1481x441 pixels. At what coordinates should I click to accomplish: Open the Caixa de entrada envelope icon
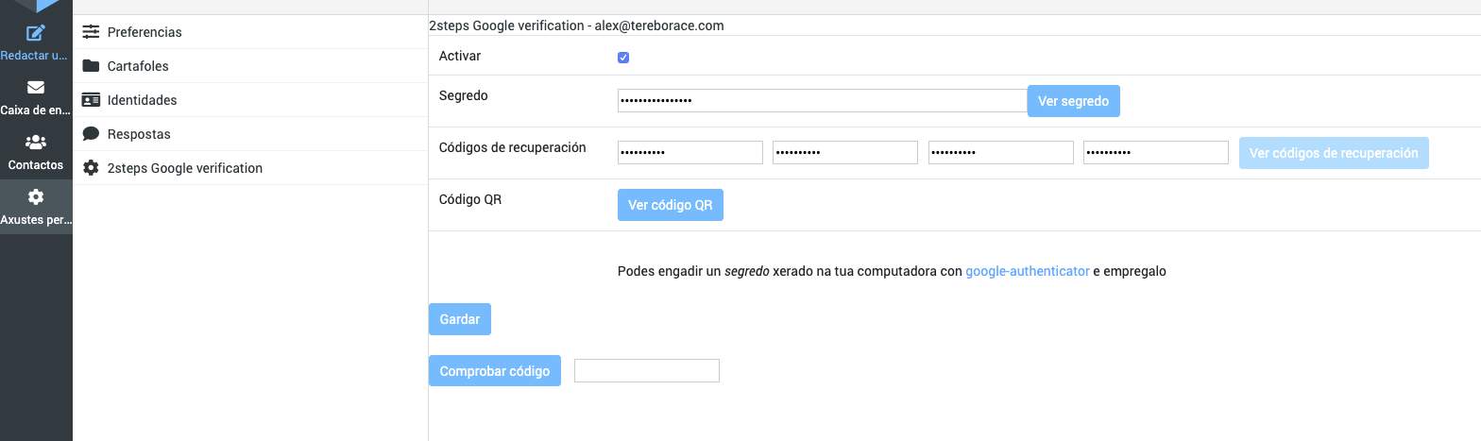(x=36, y=88)
